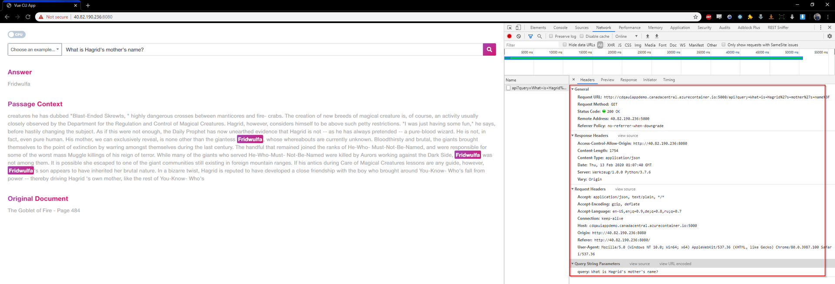Click view source beside Request Headers
Image resolution: width=835 pixels, height=284 pixels.
[x=625, y=189]
